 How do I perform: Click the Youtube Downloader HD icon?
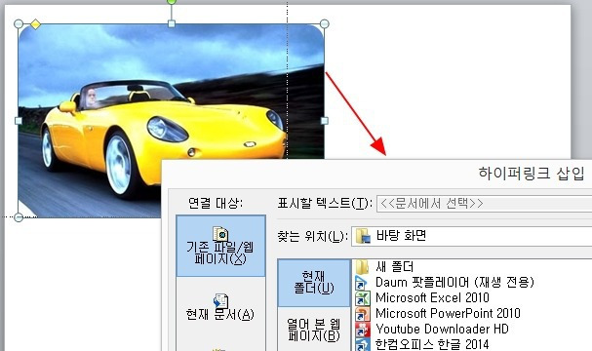coord(363,330)
